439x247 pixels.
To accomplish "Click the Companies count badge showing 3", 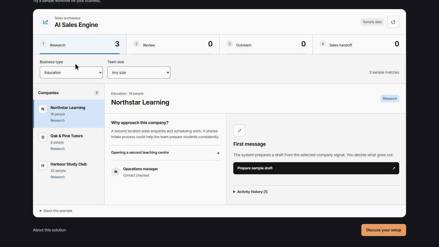I will tap(97, 93).
